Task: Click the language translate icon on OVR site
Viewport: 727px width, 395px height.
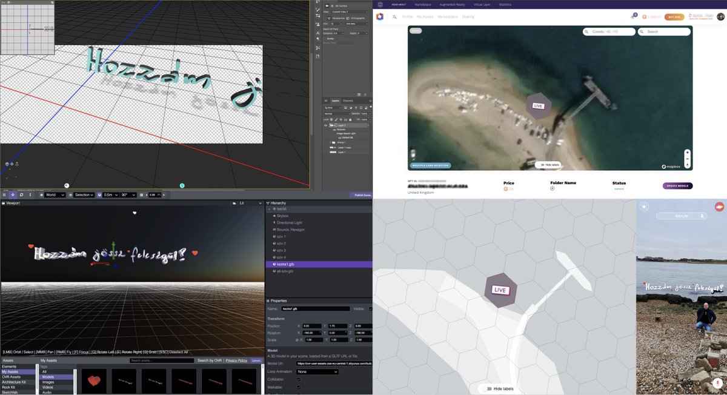Action: pyautogui.click(x=394, y=16)
